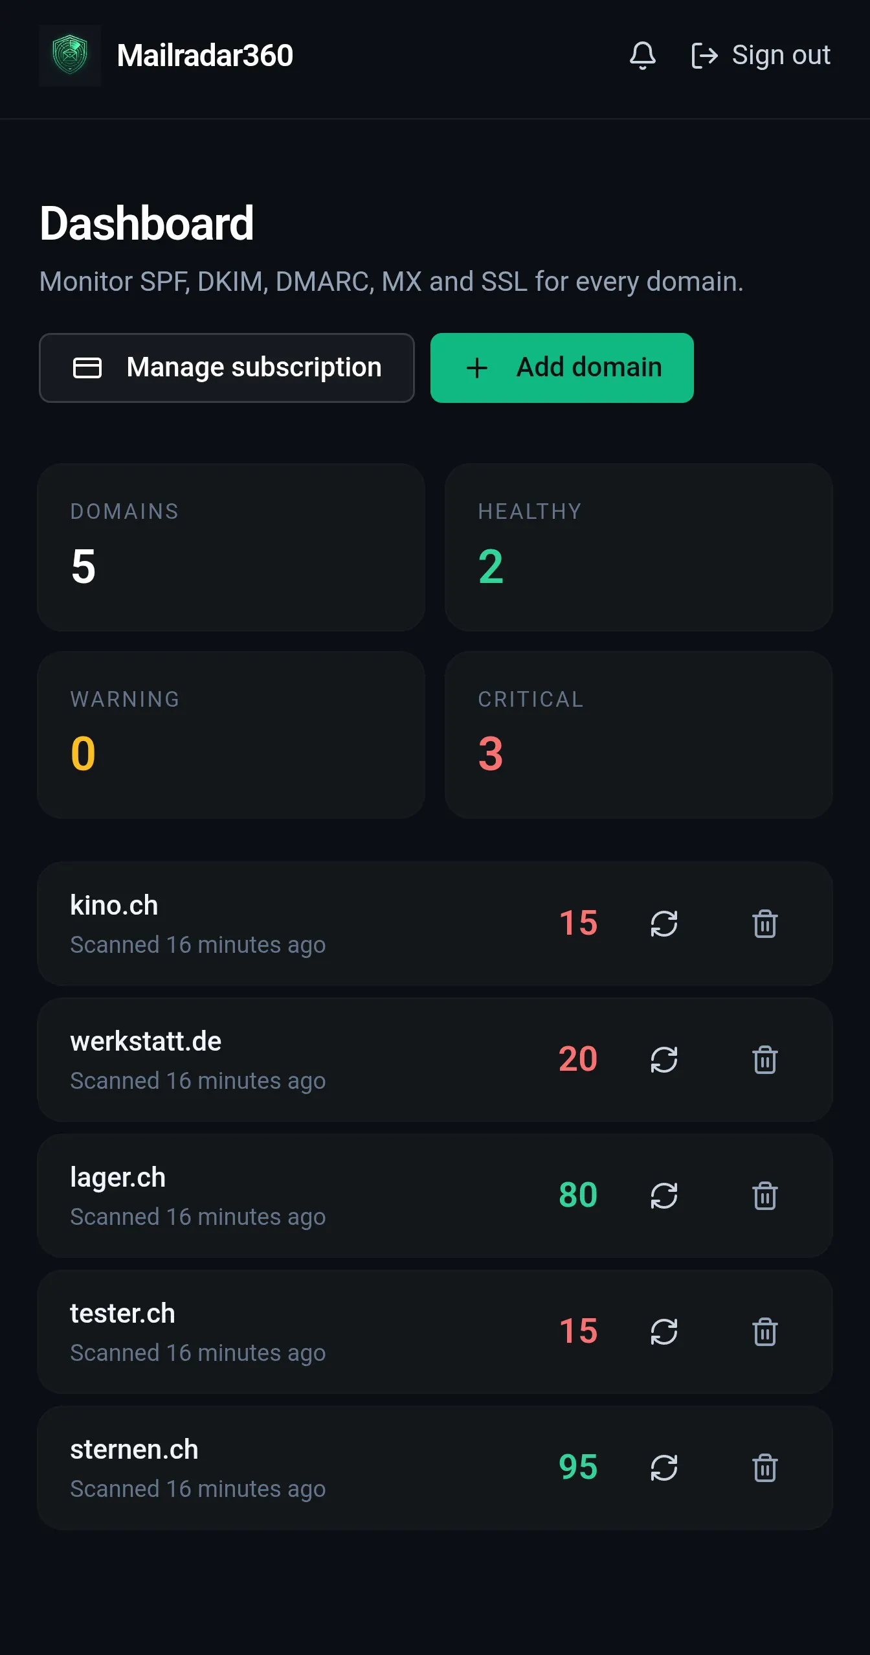
Task: Open the notifications bell
Action: pyautogui.click(x=642, y=56)
